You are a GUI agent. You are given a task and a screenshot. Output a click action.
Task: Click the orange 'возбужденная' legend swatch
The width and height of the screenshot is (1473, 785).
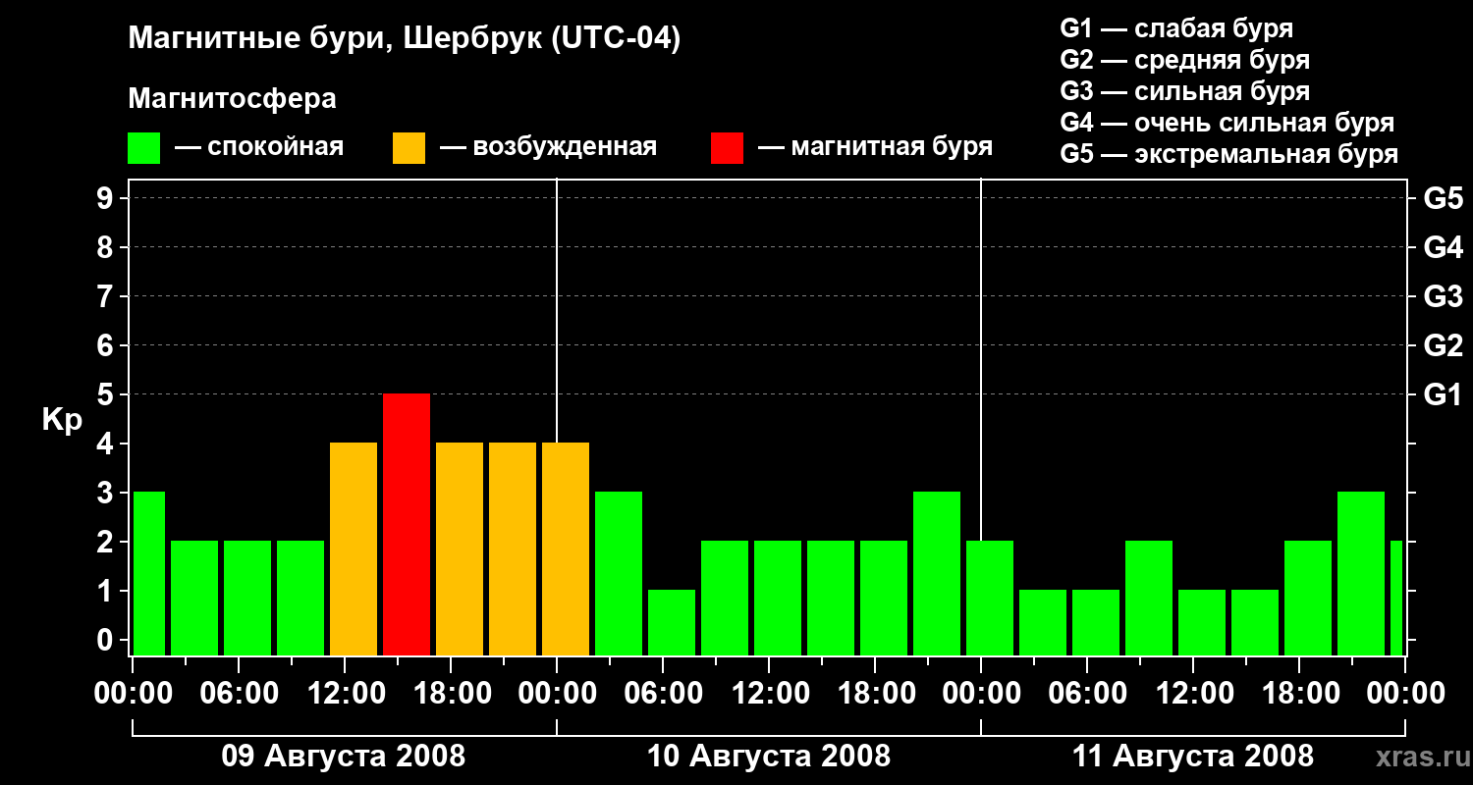(409, 148)
